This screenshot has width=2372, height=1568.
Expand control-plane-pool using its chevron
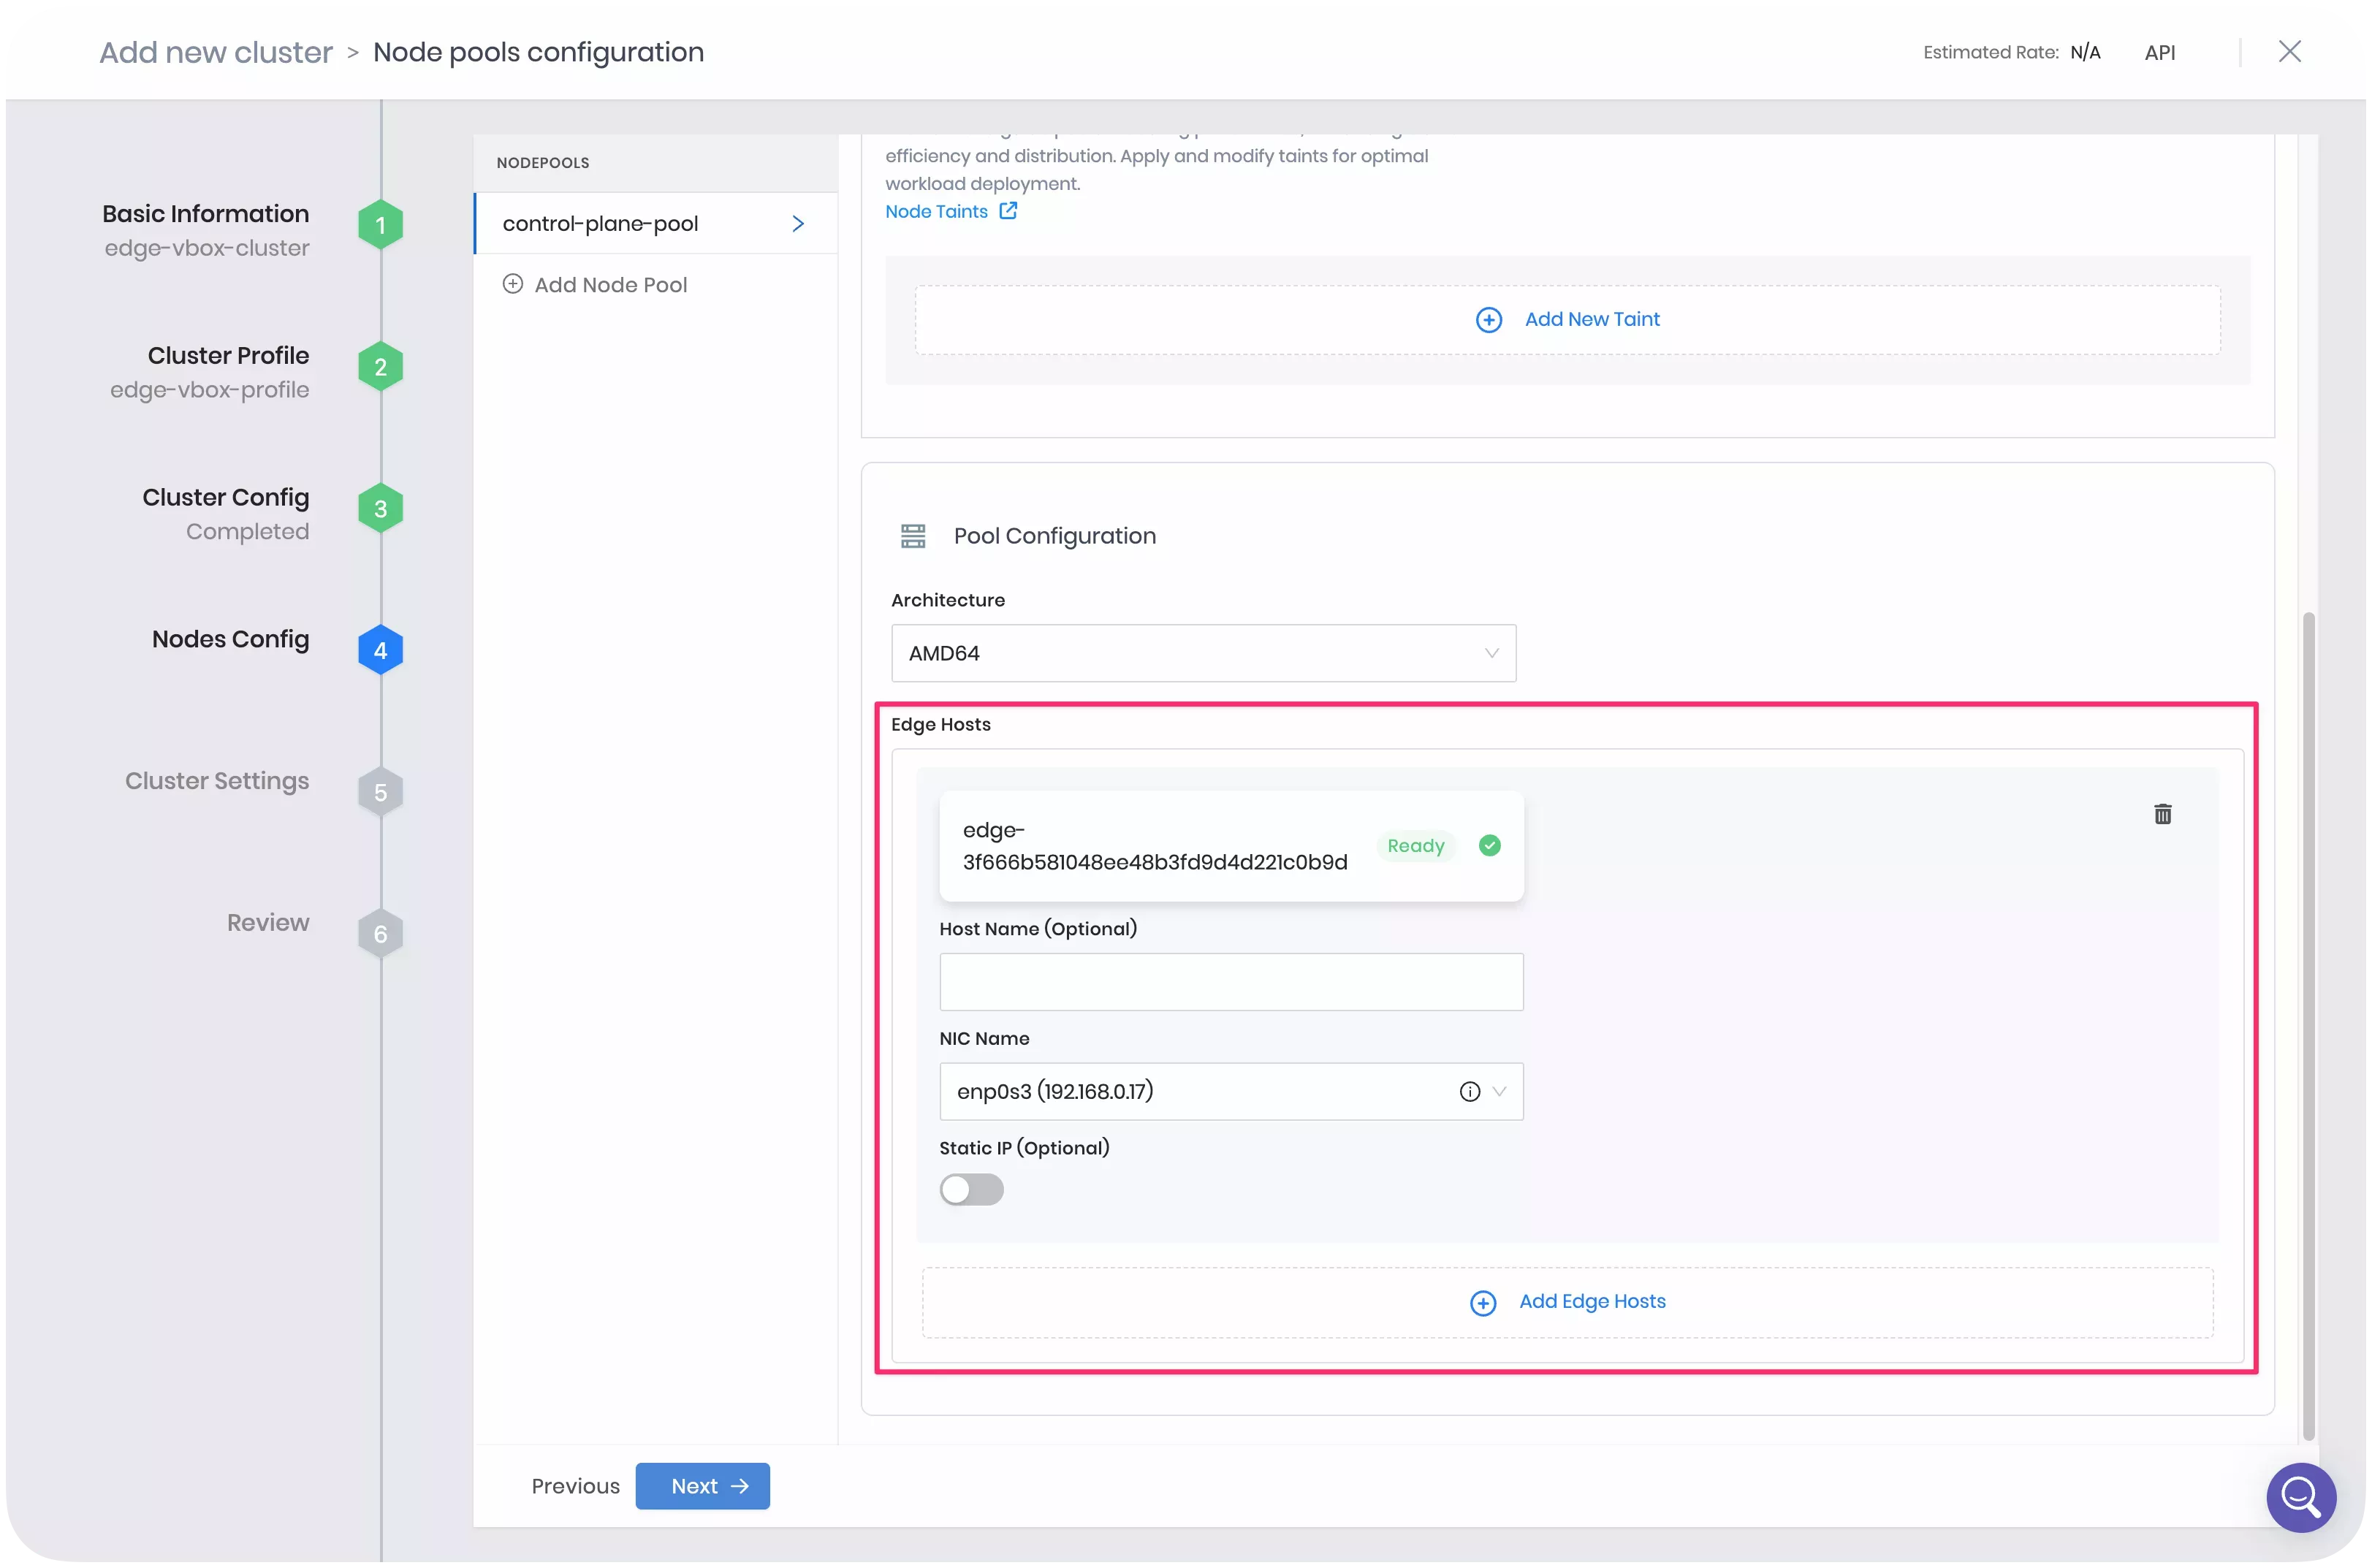[x=798, y=223]
